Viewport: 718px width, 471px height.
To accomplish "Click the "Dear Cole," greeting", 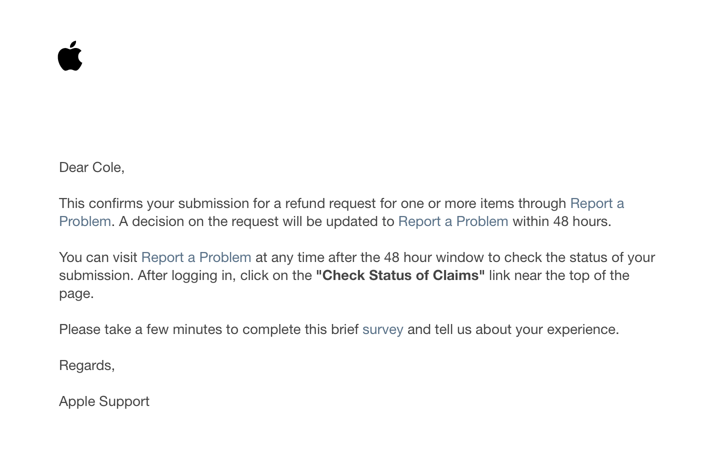I will click(91, 167).
